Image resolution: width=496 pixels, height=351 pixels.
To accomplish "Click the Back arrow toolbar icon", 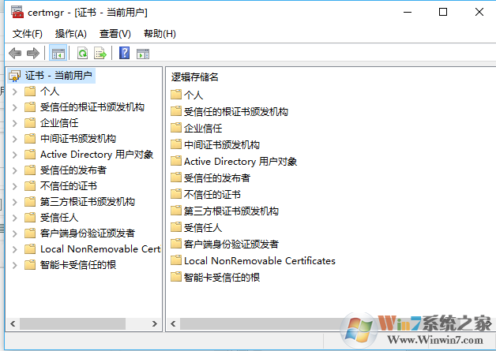I will (15, 53).
